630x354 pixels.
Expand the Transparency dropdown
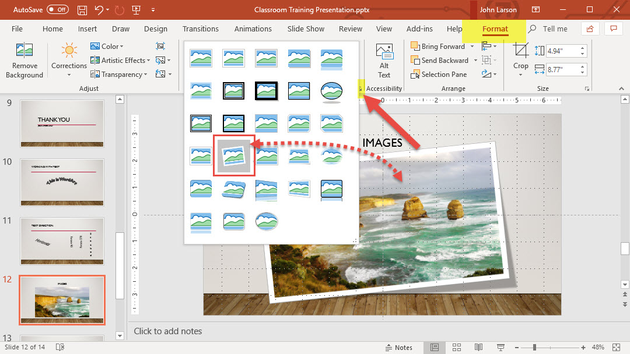point(121,75)
